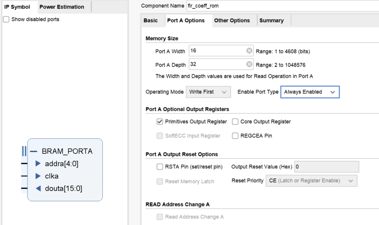The height and width of the screenshot is (225, 379).
Task: Click the BRAM_PORTA bus interface icon
Action: [24, 151]
